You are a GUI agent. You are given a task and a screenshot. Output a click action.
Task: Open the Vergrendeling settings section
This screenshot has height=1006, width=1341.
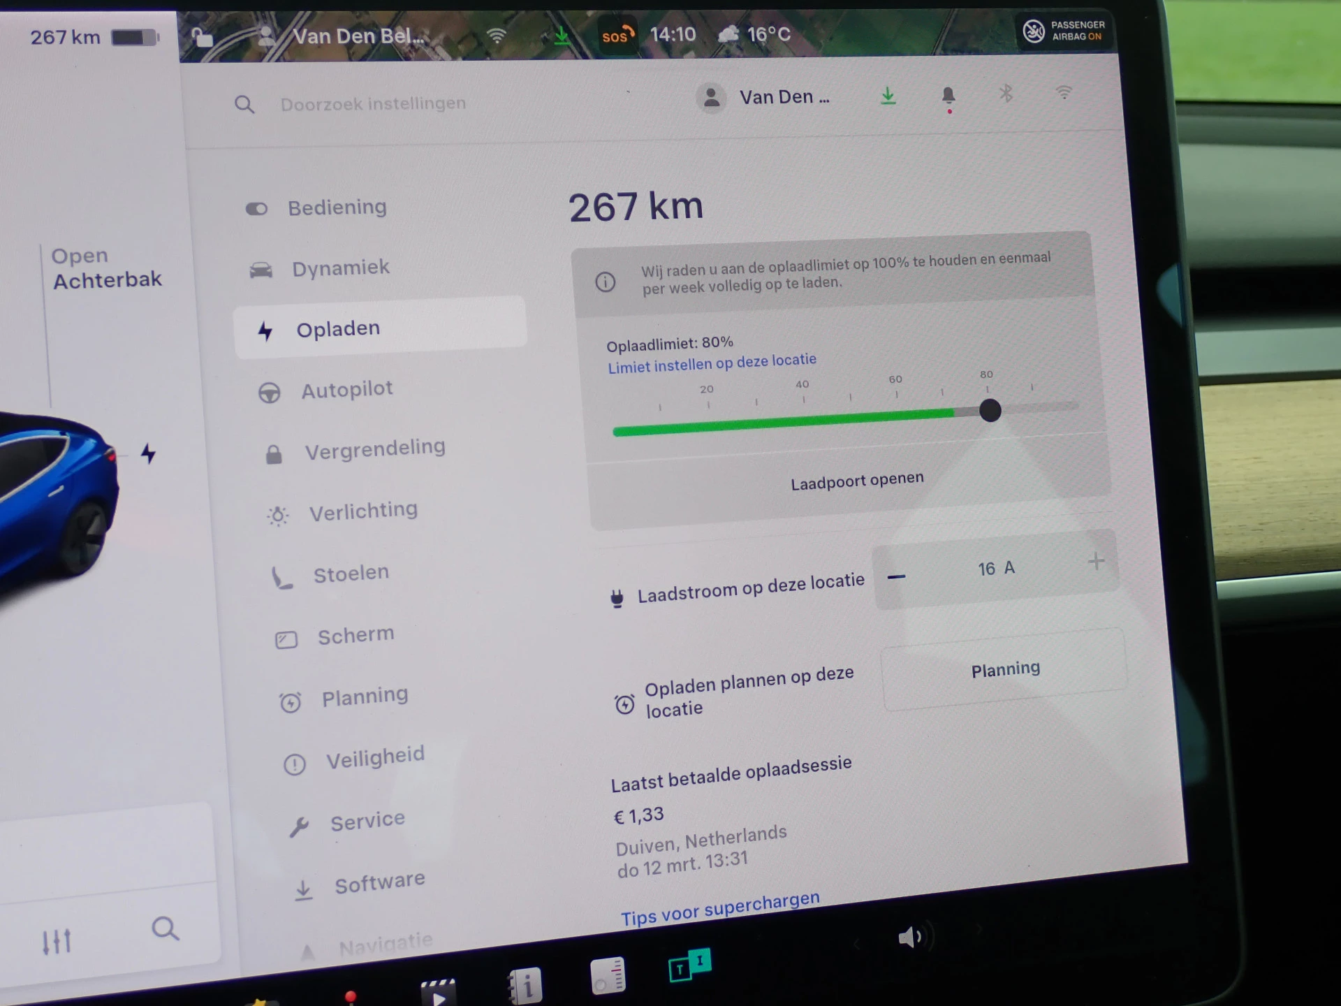point(374,449)
